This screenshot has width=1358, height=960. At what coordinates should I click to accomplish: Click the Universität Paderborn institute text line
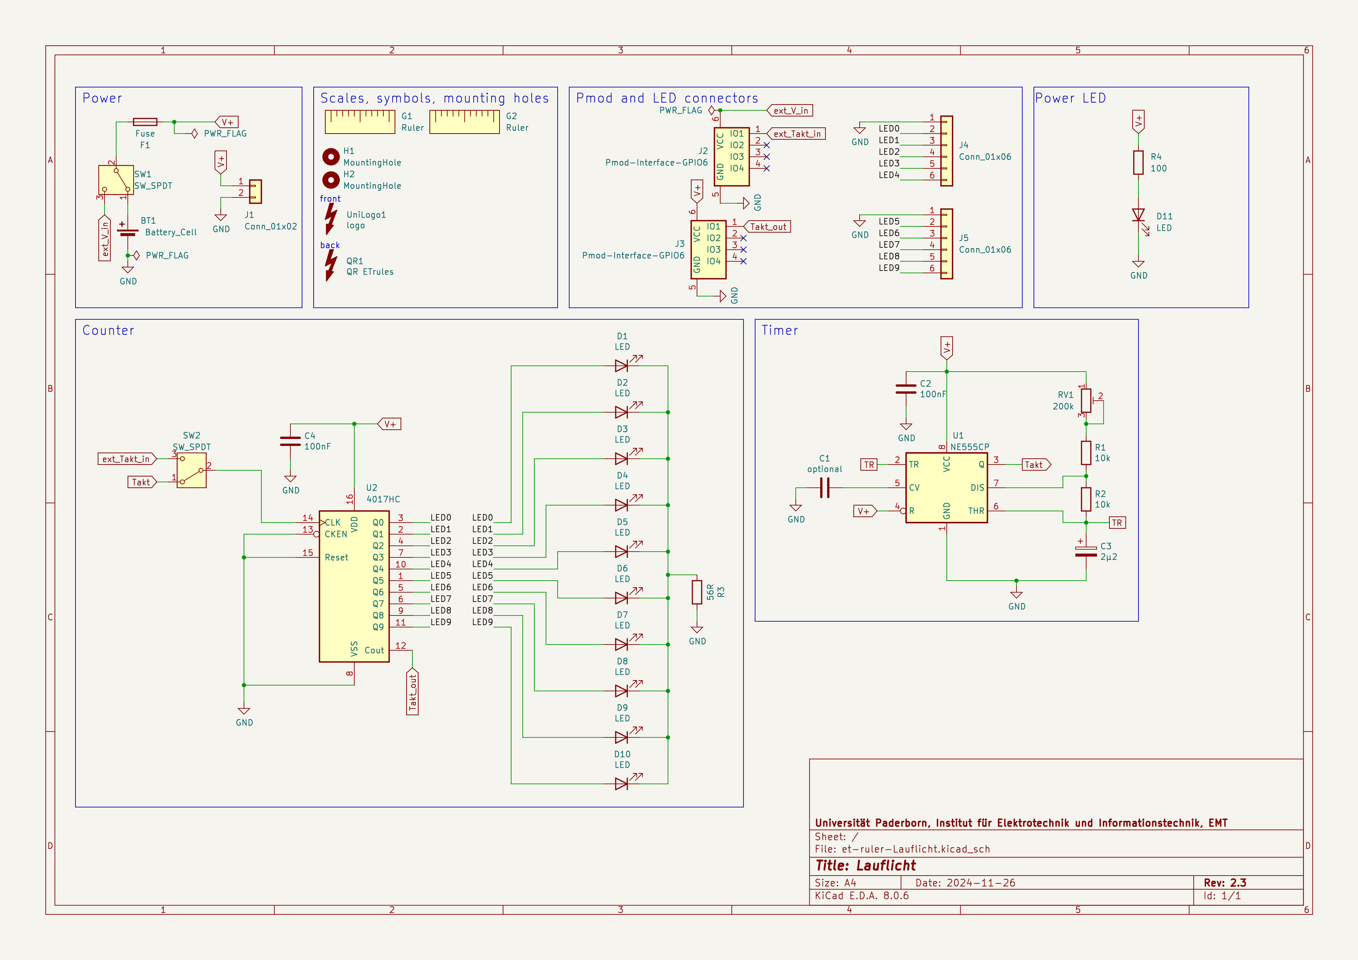coord(1022,823)
